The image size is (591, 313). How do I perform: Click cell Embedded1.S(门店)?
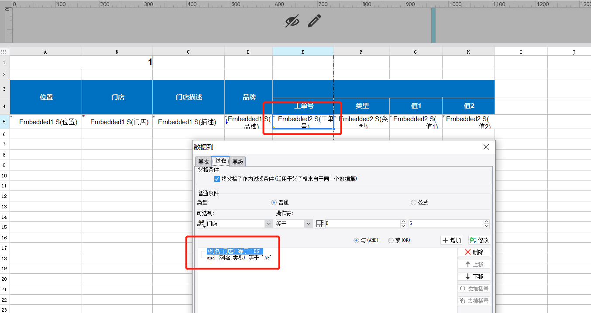pos(117,122)
